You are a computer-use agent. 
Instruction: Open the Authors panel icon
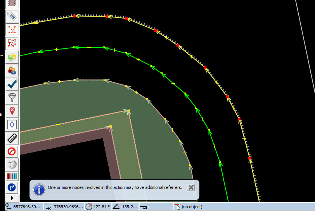[x=12, y=70]
